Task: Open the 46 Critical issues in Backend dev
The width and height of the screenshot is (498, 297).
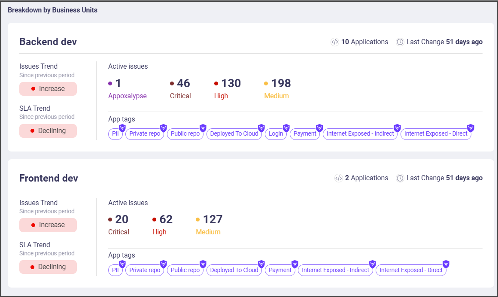Action: point(183,83)
